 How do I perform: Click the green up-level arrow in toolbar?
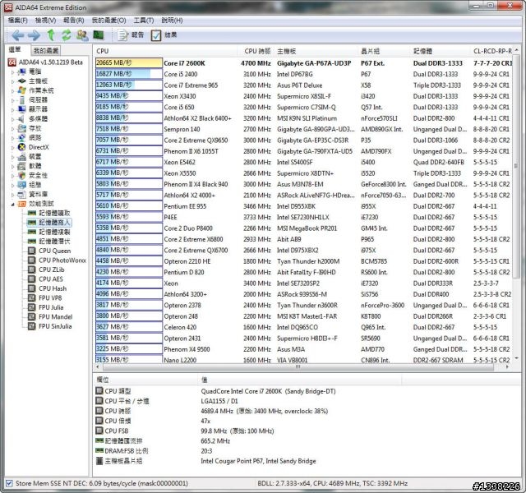[x=51, y=35]
